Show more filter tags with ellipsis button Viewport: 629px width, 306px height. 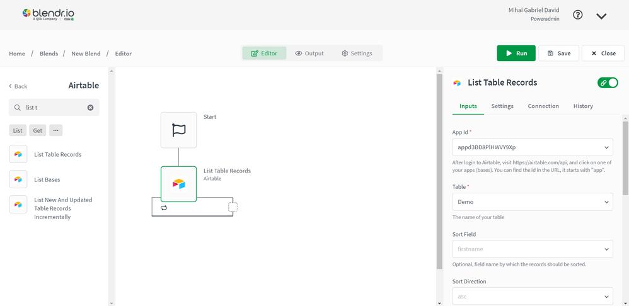click(55, 130)
